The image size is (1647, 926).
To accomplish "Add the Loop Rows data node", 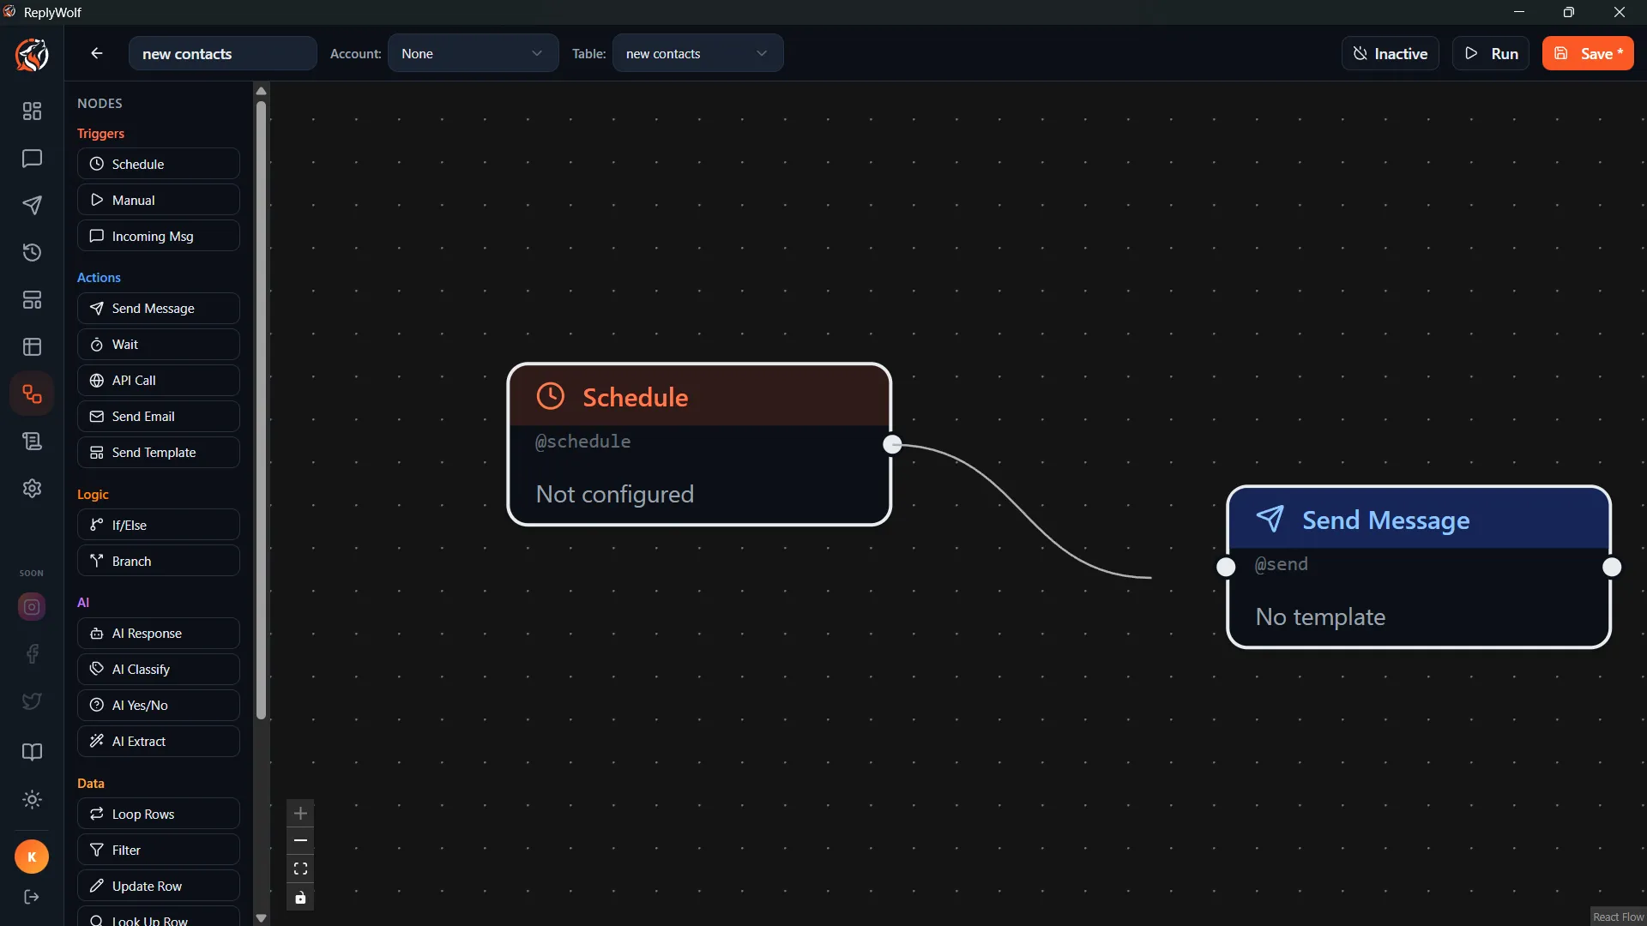I will coord(159,814).
